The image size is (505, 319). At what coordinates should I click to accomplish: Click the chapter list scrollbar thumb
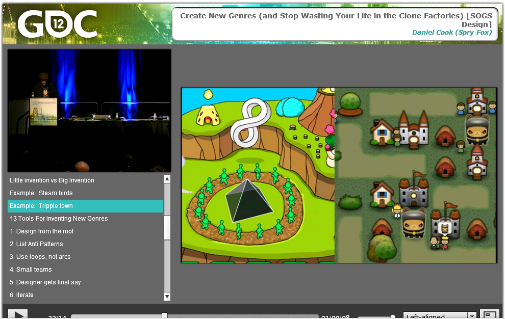pos(167,228)
